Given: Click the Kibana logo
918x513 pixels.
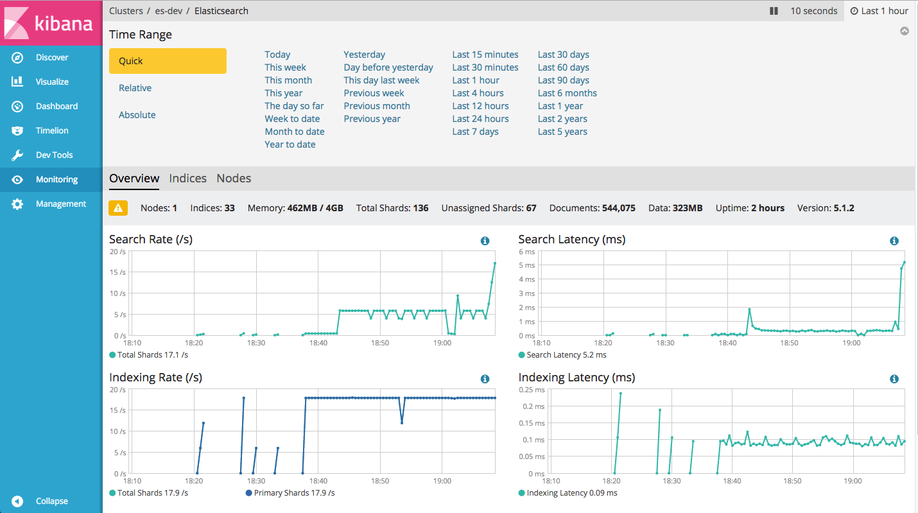Looking at the screenshot, I should point(51,23).
